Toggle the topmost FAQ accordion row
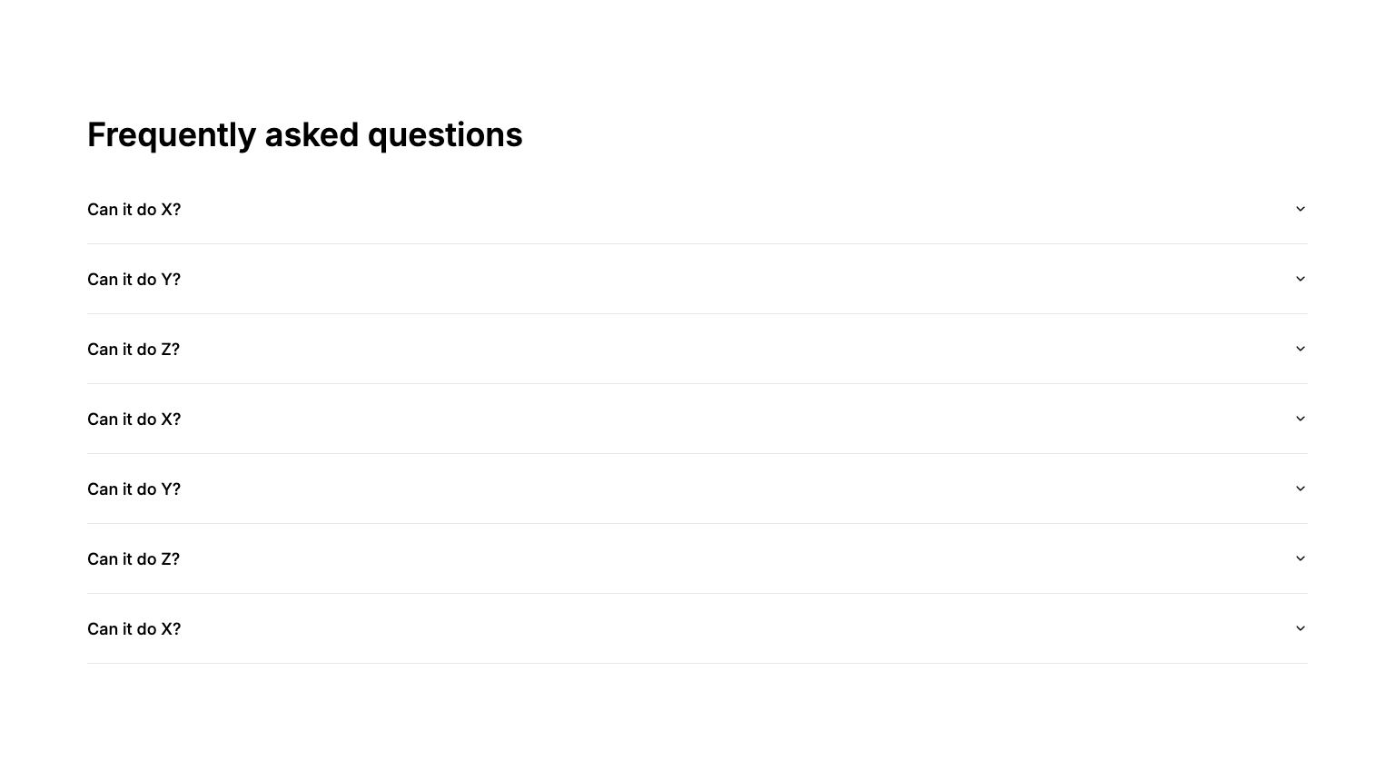 coord(697,209)
